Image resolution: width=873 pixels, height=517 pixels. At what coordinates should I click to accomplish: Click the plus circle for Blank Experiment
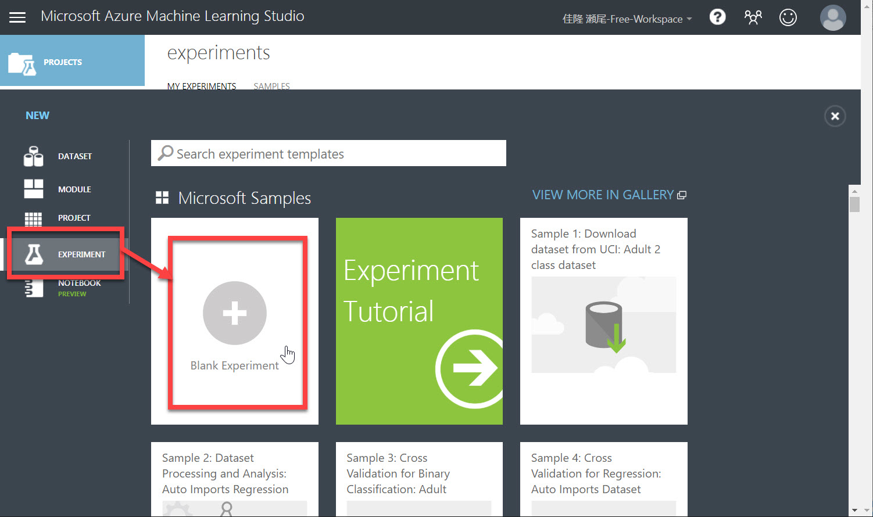click(x=235, y=313)
